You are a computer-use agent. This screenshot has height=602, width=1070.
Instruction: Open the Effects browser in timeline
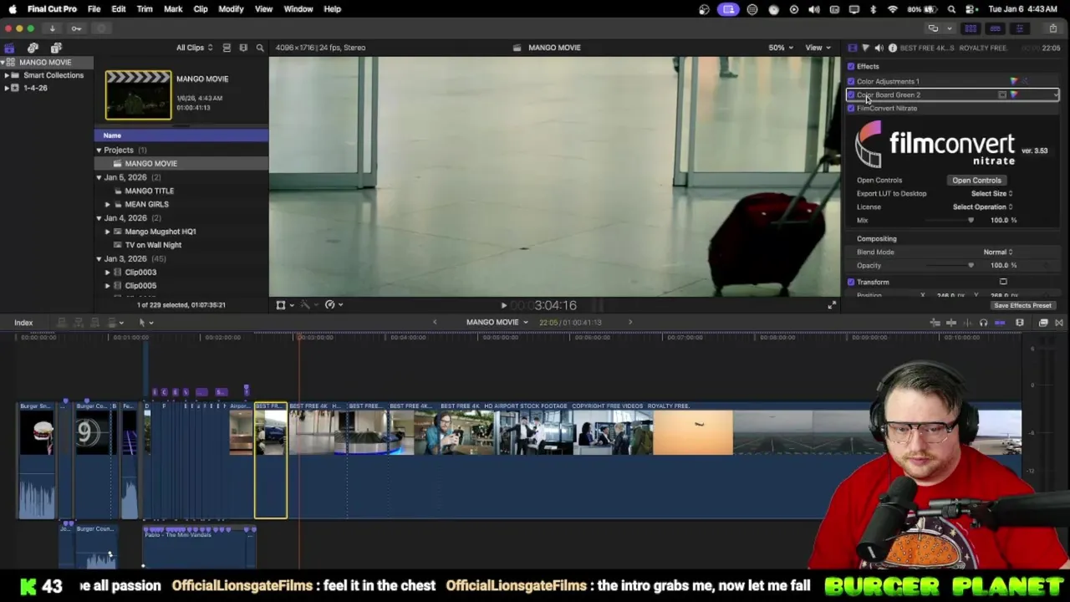pyautogui.click(x=1043, y=323)
